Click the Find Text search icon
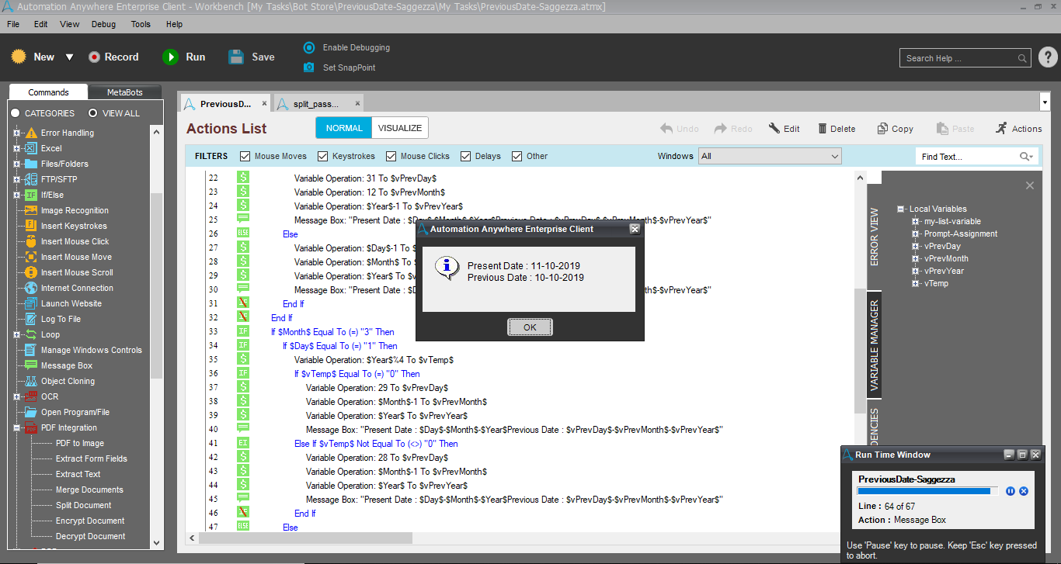 [x=1026, y=157]
